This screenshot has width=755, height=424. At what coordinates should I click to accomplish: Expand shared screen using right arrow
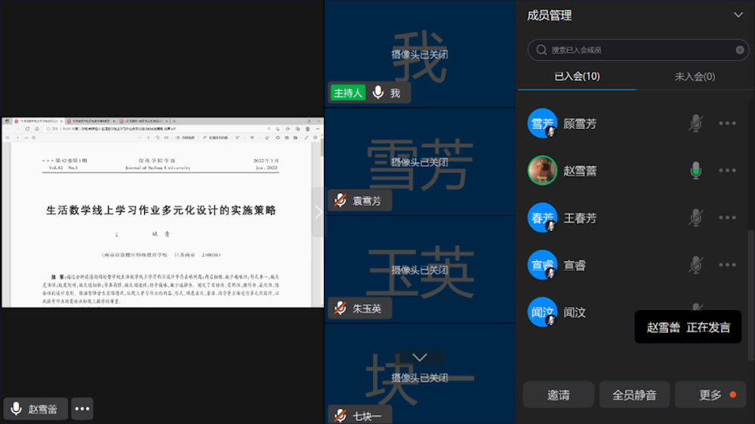(318, 212)
